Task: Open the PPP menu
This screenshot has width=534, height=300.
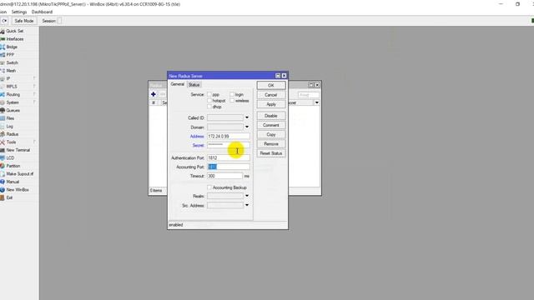Action: (10, 55)
